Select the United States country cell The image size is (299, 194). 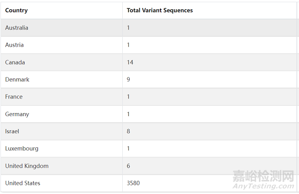(x=22, y=183)
